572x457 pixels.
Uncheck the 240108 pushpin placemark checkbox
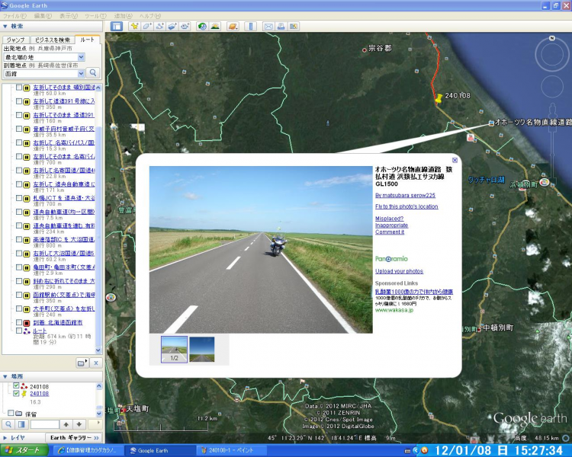pos(16,393)
